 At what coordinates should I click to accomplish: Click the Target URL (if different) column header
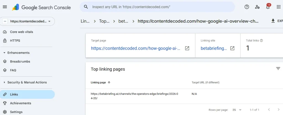[x=206, y=82]
